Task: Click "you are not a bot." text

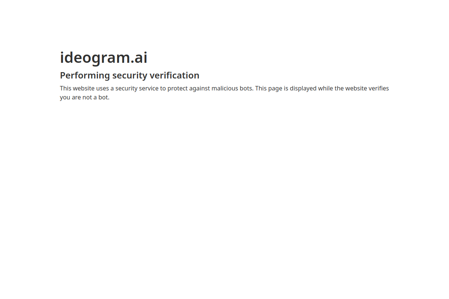Action: [x=85, y=98]
